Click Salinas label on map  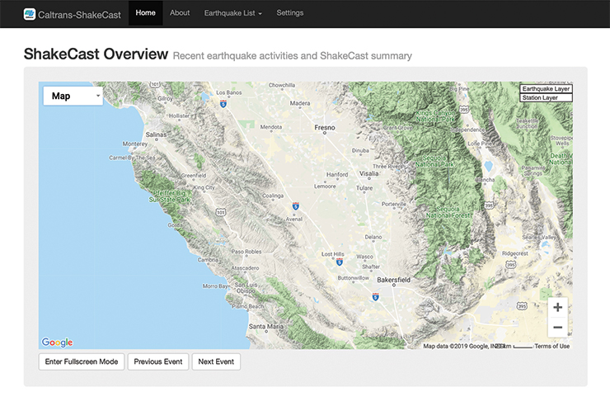coord(156,135)
